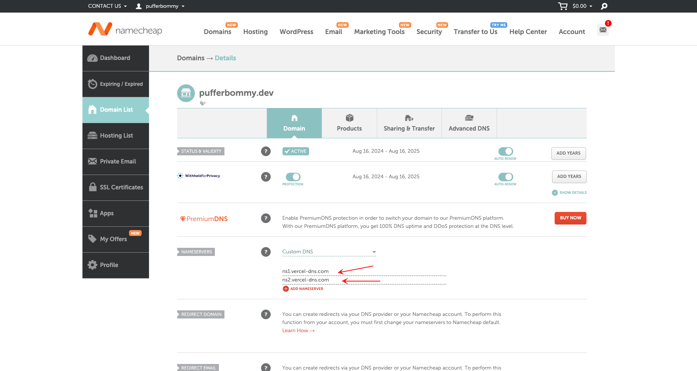Click the add-tag icon under the domain name
The image size is (697, 371).
[203, 103]
